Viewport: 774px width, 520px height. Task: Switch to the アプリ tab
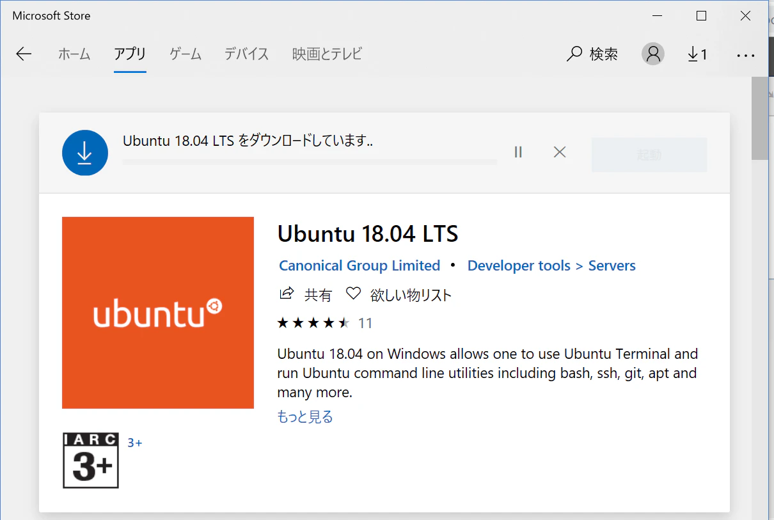coord(130,54)
